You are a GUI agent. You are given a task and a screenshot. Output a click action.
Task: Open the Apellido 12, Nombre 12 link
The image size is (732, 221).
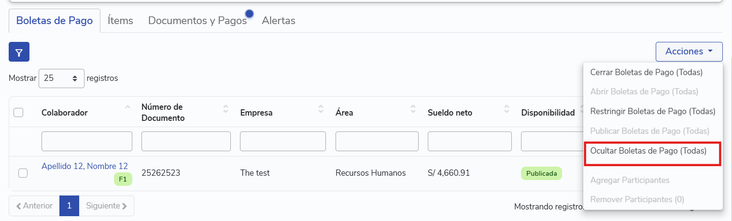coord(84,166)
